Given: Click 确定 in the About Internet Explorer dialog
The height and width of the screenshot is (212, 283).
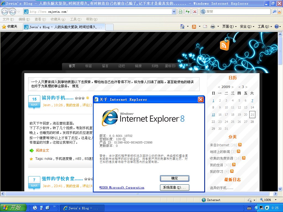Looking at the screenshot, I should 175,178.
